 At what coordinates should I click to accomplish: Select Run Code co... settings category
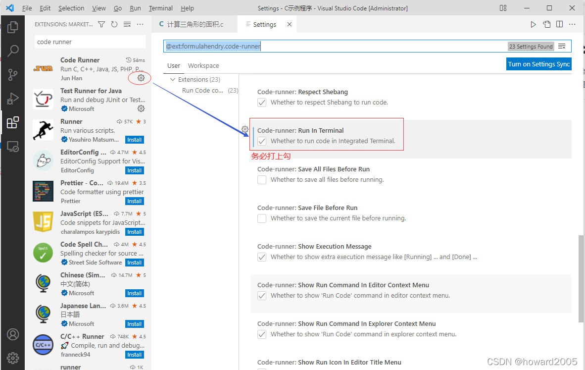tap(202, 90)
